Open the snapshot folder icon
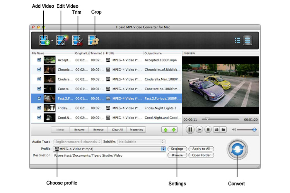 [x=223, y=130]
